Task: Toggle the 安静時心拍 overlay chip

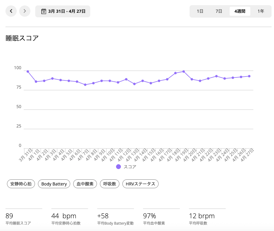Action: click(21, 184)
